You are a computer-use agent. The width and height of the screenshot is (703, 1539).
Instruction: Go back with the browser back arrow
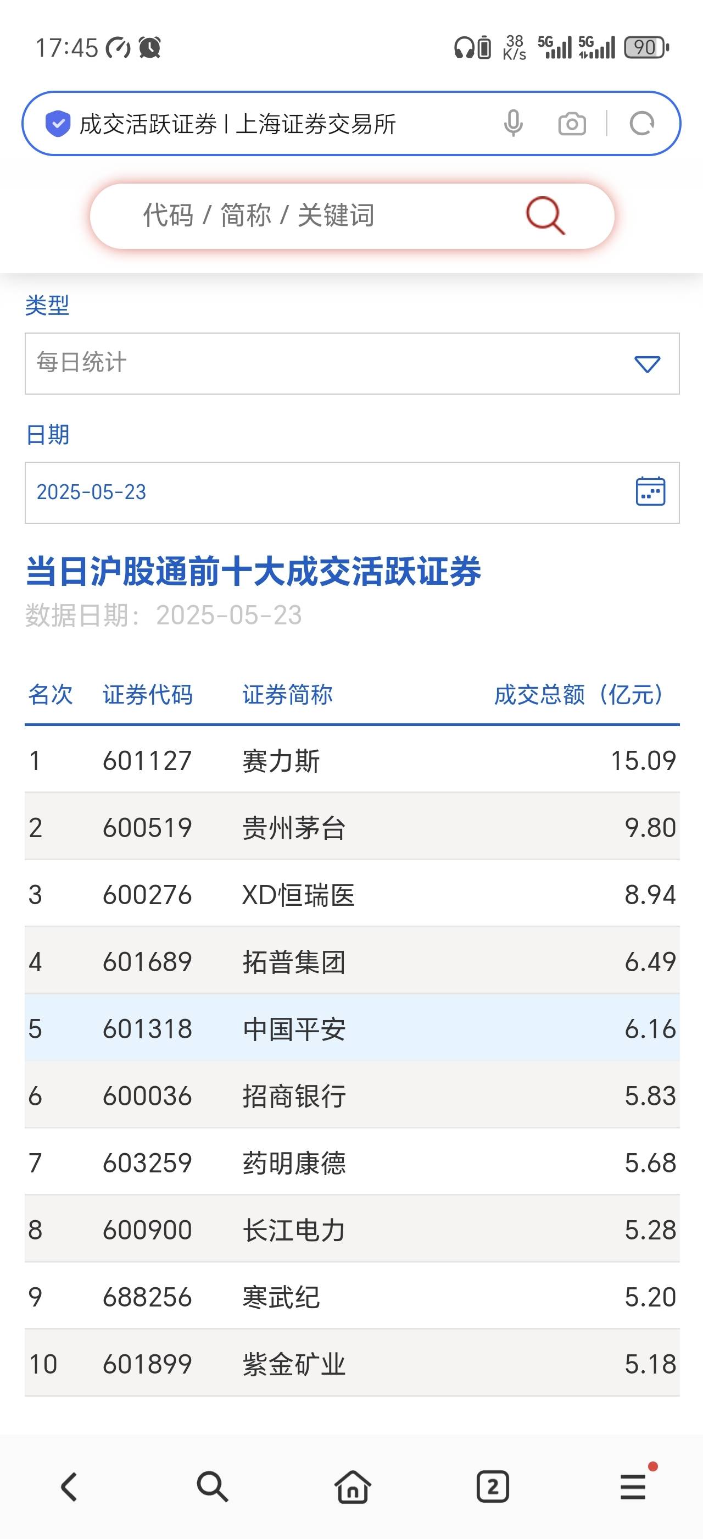click(x=69, y=1486)
